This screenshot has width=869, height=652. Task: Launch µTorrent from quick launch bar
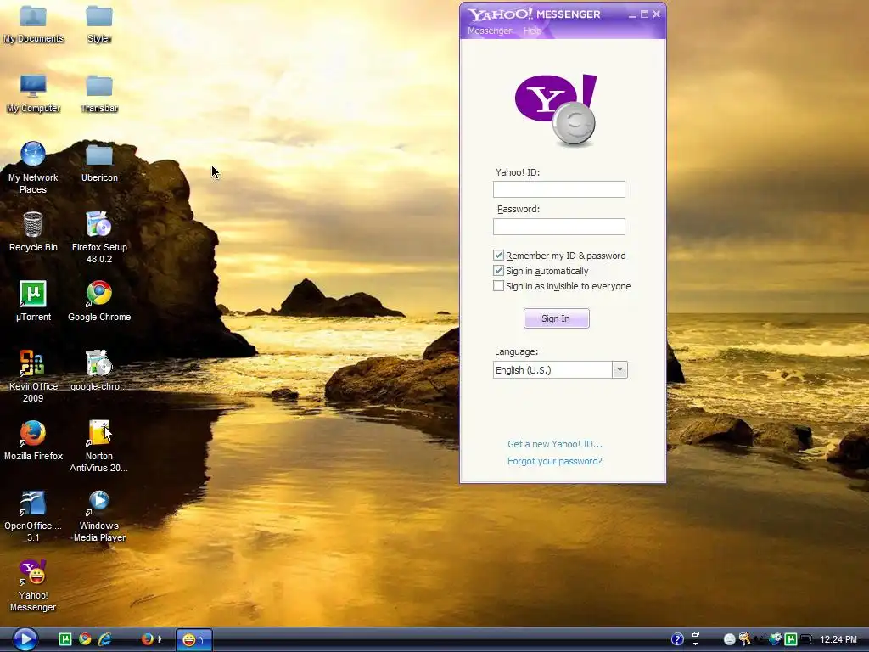tap(64, 639)
